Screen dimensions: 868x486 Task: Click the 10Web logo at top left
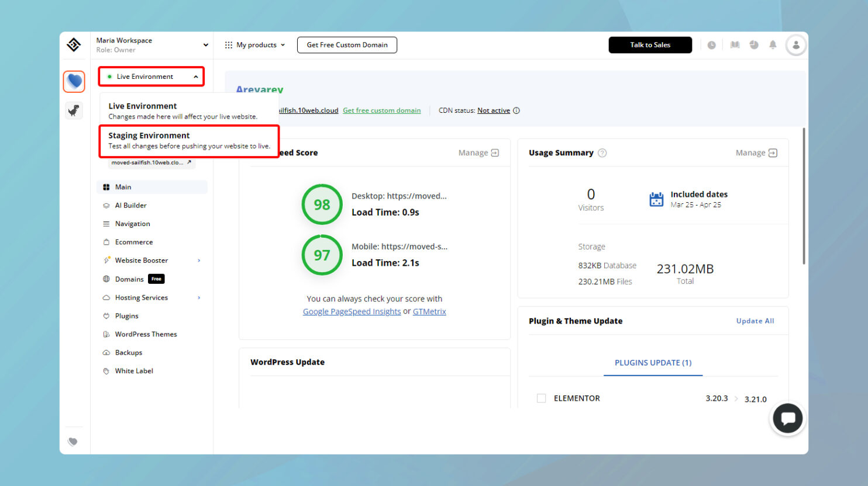pos(74,44)
